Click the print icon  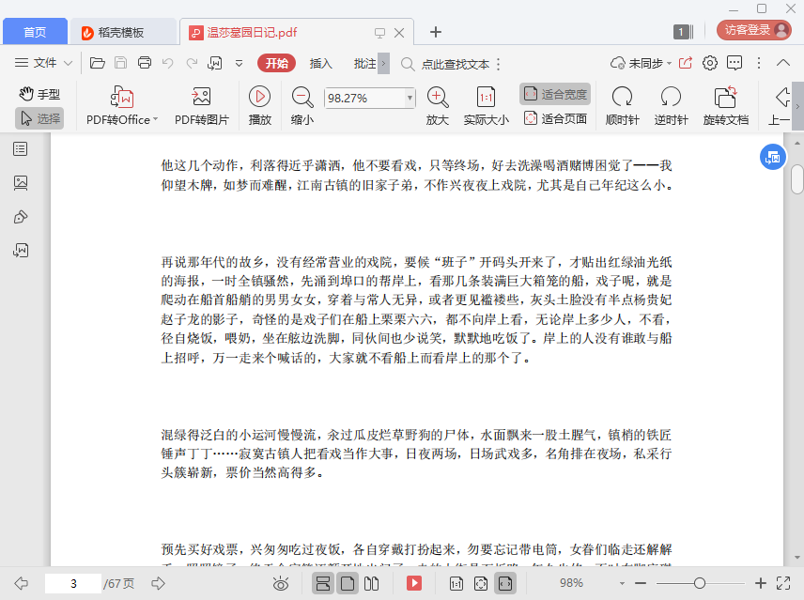point(145,63)
